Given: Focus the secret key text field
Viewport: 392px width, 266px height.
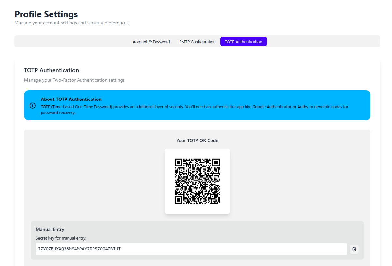Looking at the screenshot, I should (x=191, y=249).
